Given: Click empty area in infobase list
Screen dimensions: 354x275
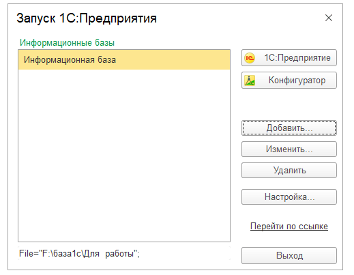Looking at the screenshot, I should pos(124,155).
